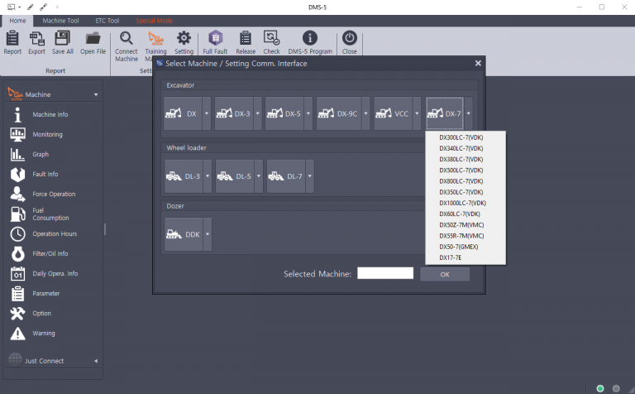Select DX350LC-7(VDK) from list
The height and width of the screenshot is (394, 635).
tap(461, 192)
